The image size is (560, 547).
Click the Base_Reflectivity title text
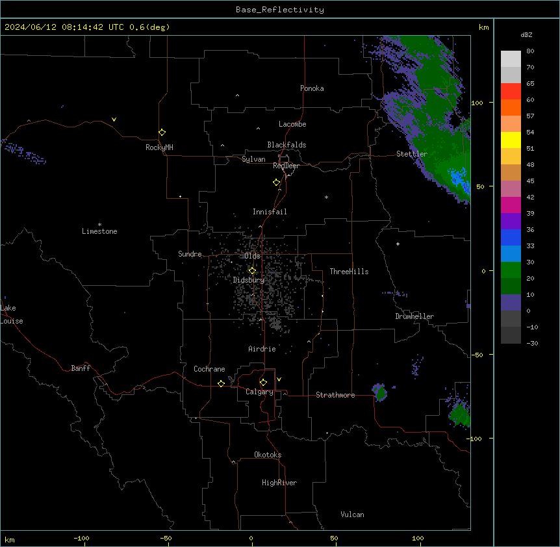280,10
